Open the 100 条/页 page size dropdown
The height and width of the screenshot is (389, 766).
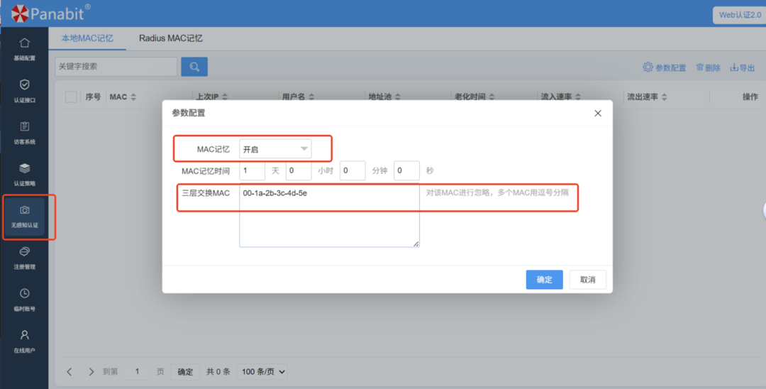click(x=263, y=371)
